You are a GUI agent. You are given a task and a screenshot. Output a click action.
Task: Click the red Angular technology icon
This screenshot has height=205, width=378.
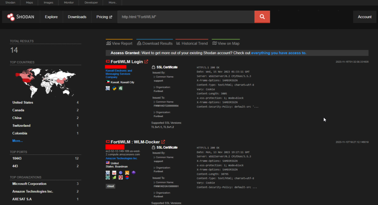(x=121, y=177)
